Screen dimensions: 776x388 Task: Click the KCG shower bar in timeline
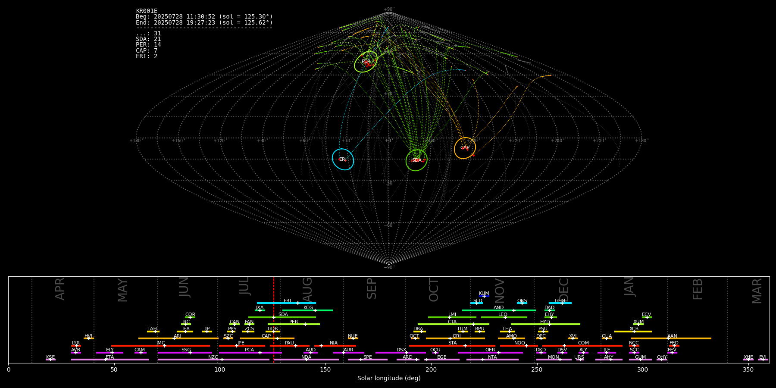coord(307,310)
